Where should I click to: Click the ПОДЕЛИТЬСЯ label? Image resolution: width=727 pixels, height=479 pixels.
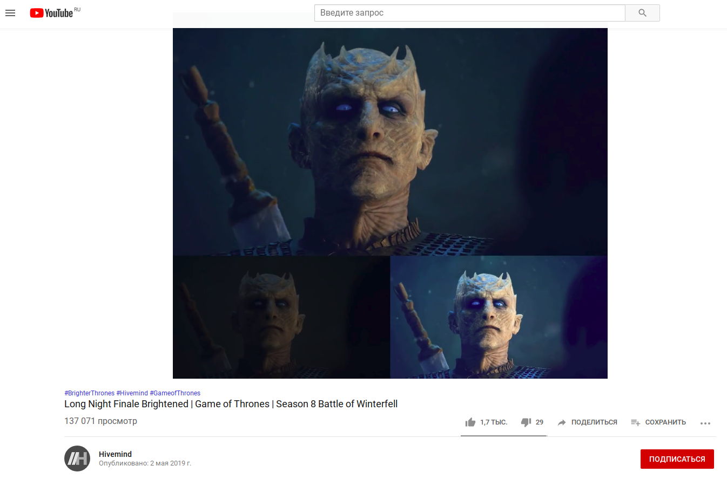pyautogui.click(x=594, y=422)
